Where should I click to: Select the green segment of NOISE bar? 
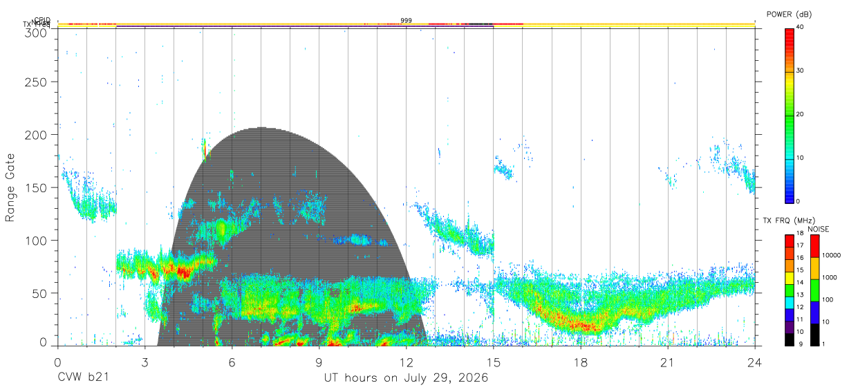[x=814, y=290]
